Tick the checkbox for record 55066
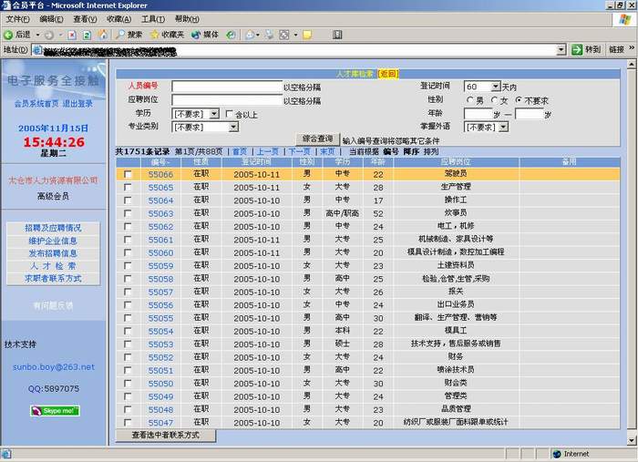This screenshot has height=462, width=638. pyautogui.click(x=128, y=174)
